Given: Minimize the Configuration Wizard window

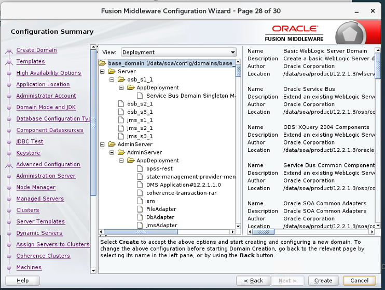Looking at the screenshot, I should pos(356,11).
